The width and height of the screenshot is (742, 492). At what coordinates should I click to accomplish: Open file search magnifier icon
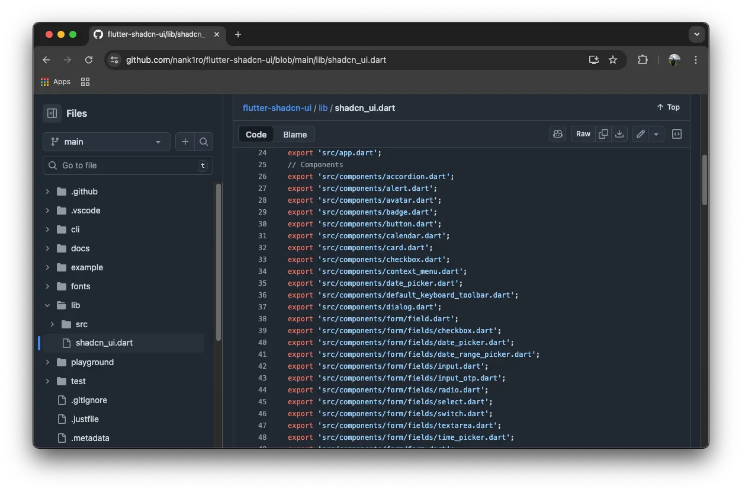(204, 142)
